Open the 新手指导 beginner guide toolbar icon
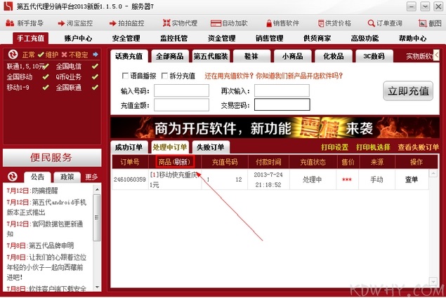 (x=27, y=22)
